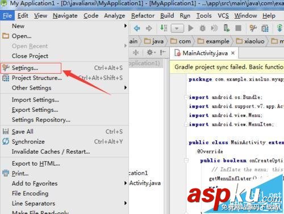
Task: Click the import android.view.Menu line
Action: pos(225,115)
